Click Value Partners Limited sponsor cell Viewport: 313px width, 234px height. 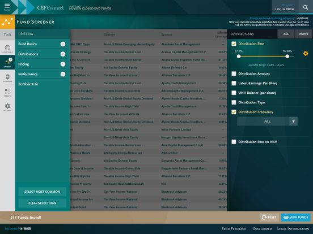(176, 129)
